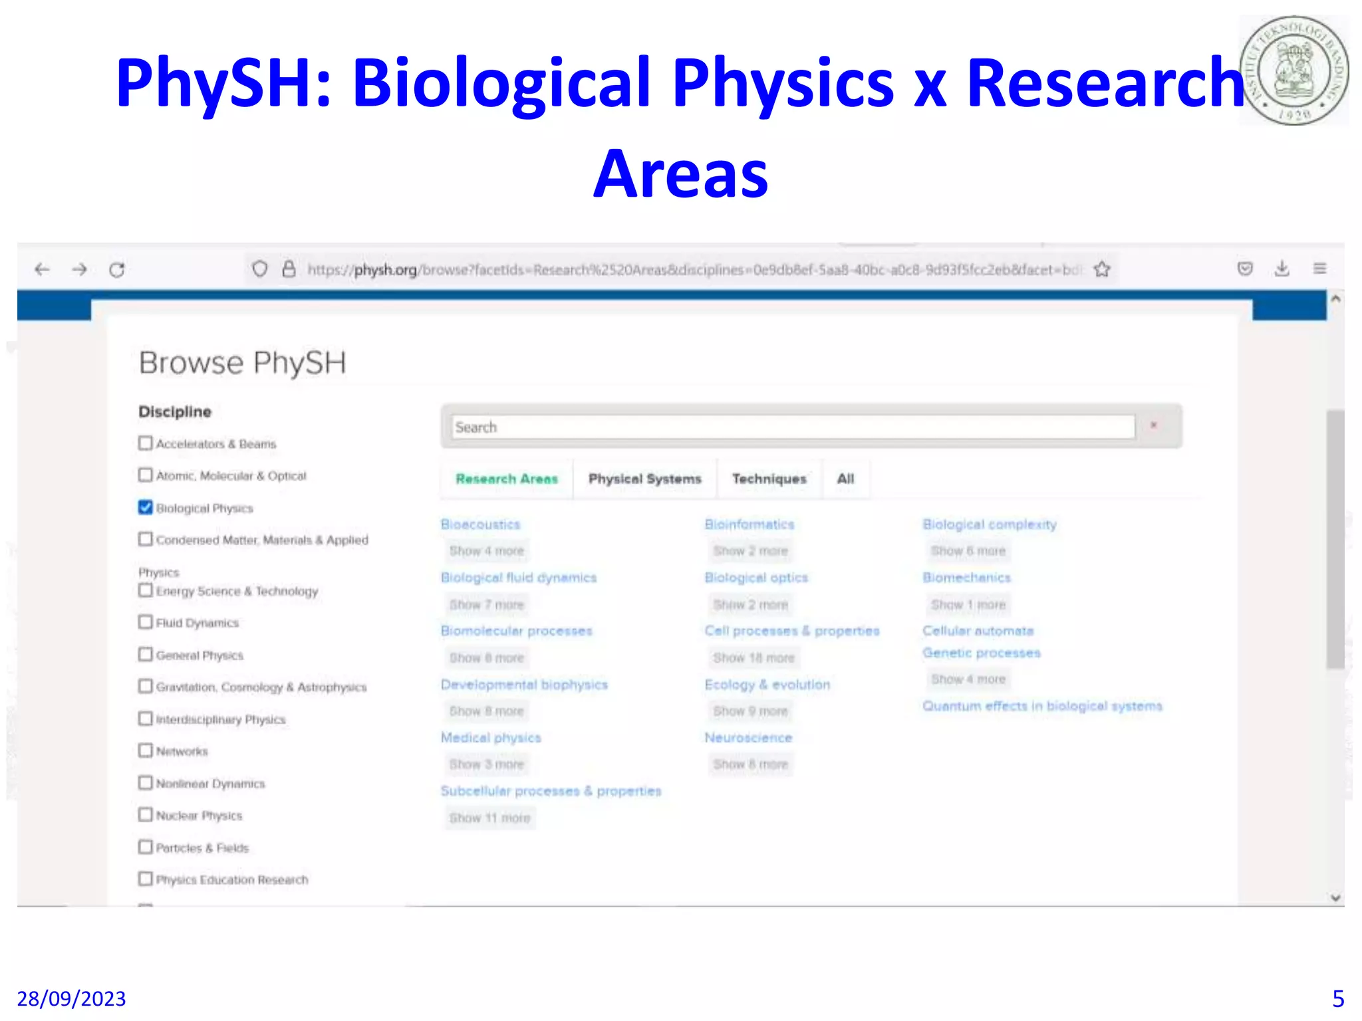Click the lock site-info icon
This screenshot has width=1362, height=1021.
click(x=289, y=269)
